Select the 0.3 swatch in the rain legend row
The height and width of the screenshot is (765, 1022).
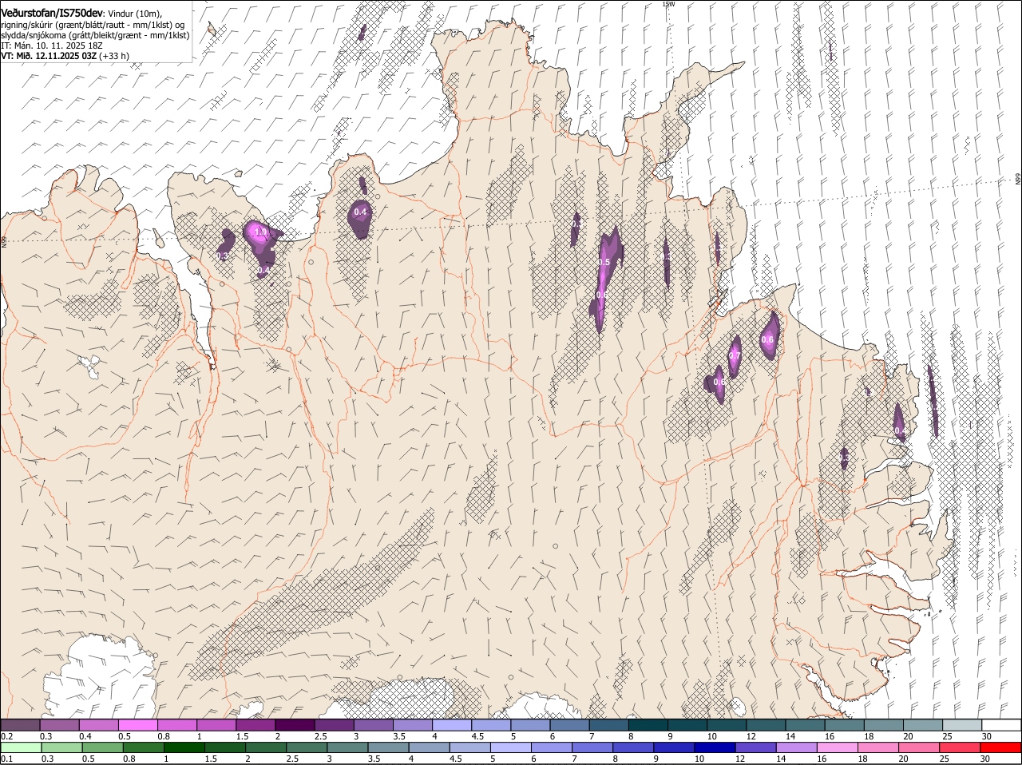[x=62, y=748]
